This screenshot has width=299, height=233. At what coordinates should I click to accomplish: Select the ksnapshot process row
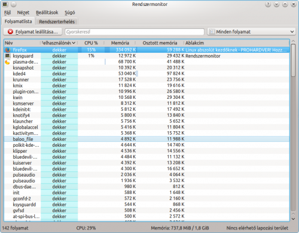coord(147,68)
